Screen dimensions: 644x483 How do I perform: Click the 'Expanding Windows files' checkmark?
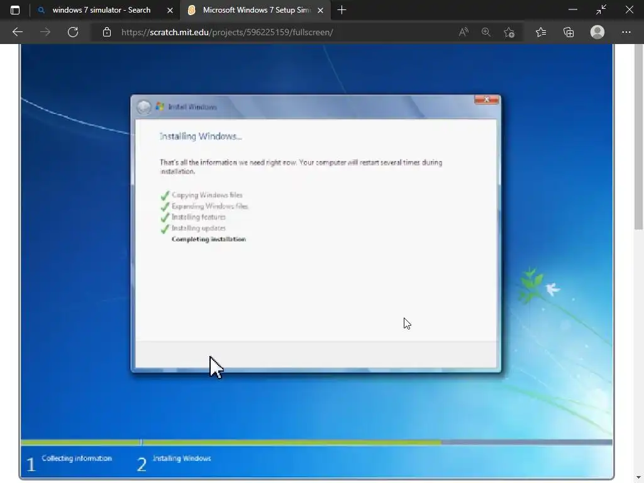click(165, 206)
